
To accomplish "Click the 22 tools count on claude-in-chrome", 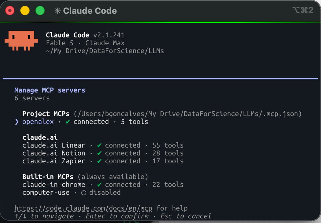I will 168,185.
